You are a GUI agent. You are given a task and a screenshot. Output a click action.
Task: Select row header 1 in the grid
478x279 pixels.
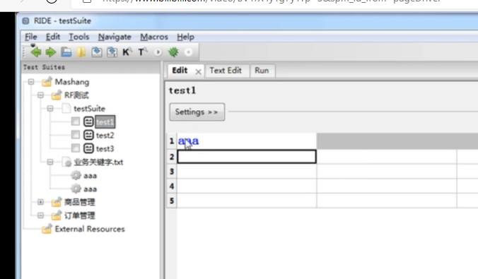point(172,141)
